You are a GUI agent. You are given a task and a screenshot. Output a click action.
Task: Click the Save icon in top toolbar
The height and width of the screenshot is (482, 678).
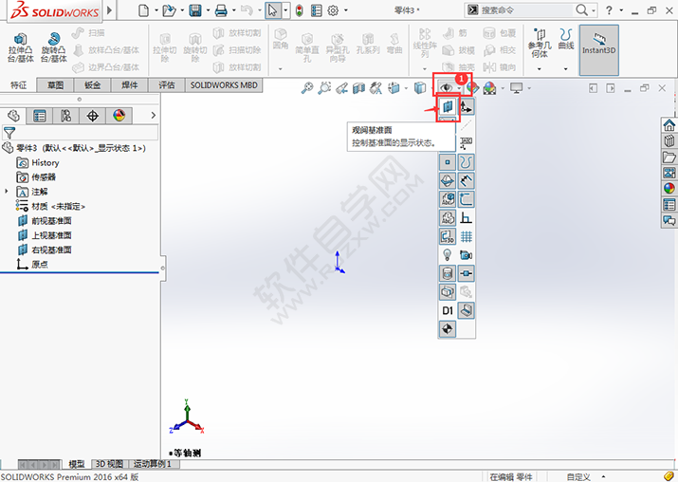click(195, 10)
